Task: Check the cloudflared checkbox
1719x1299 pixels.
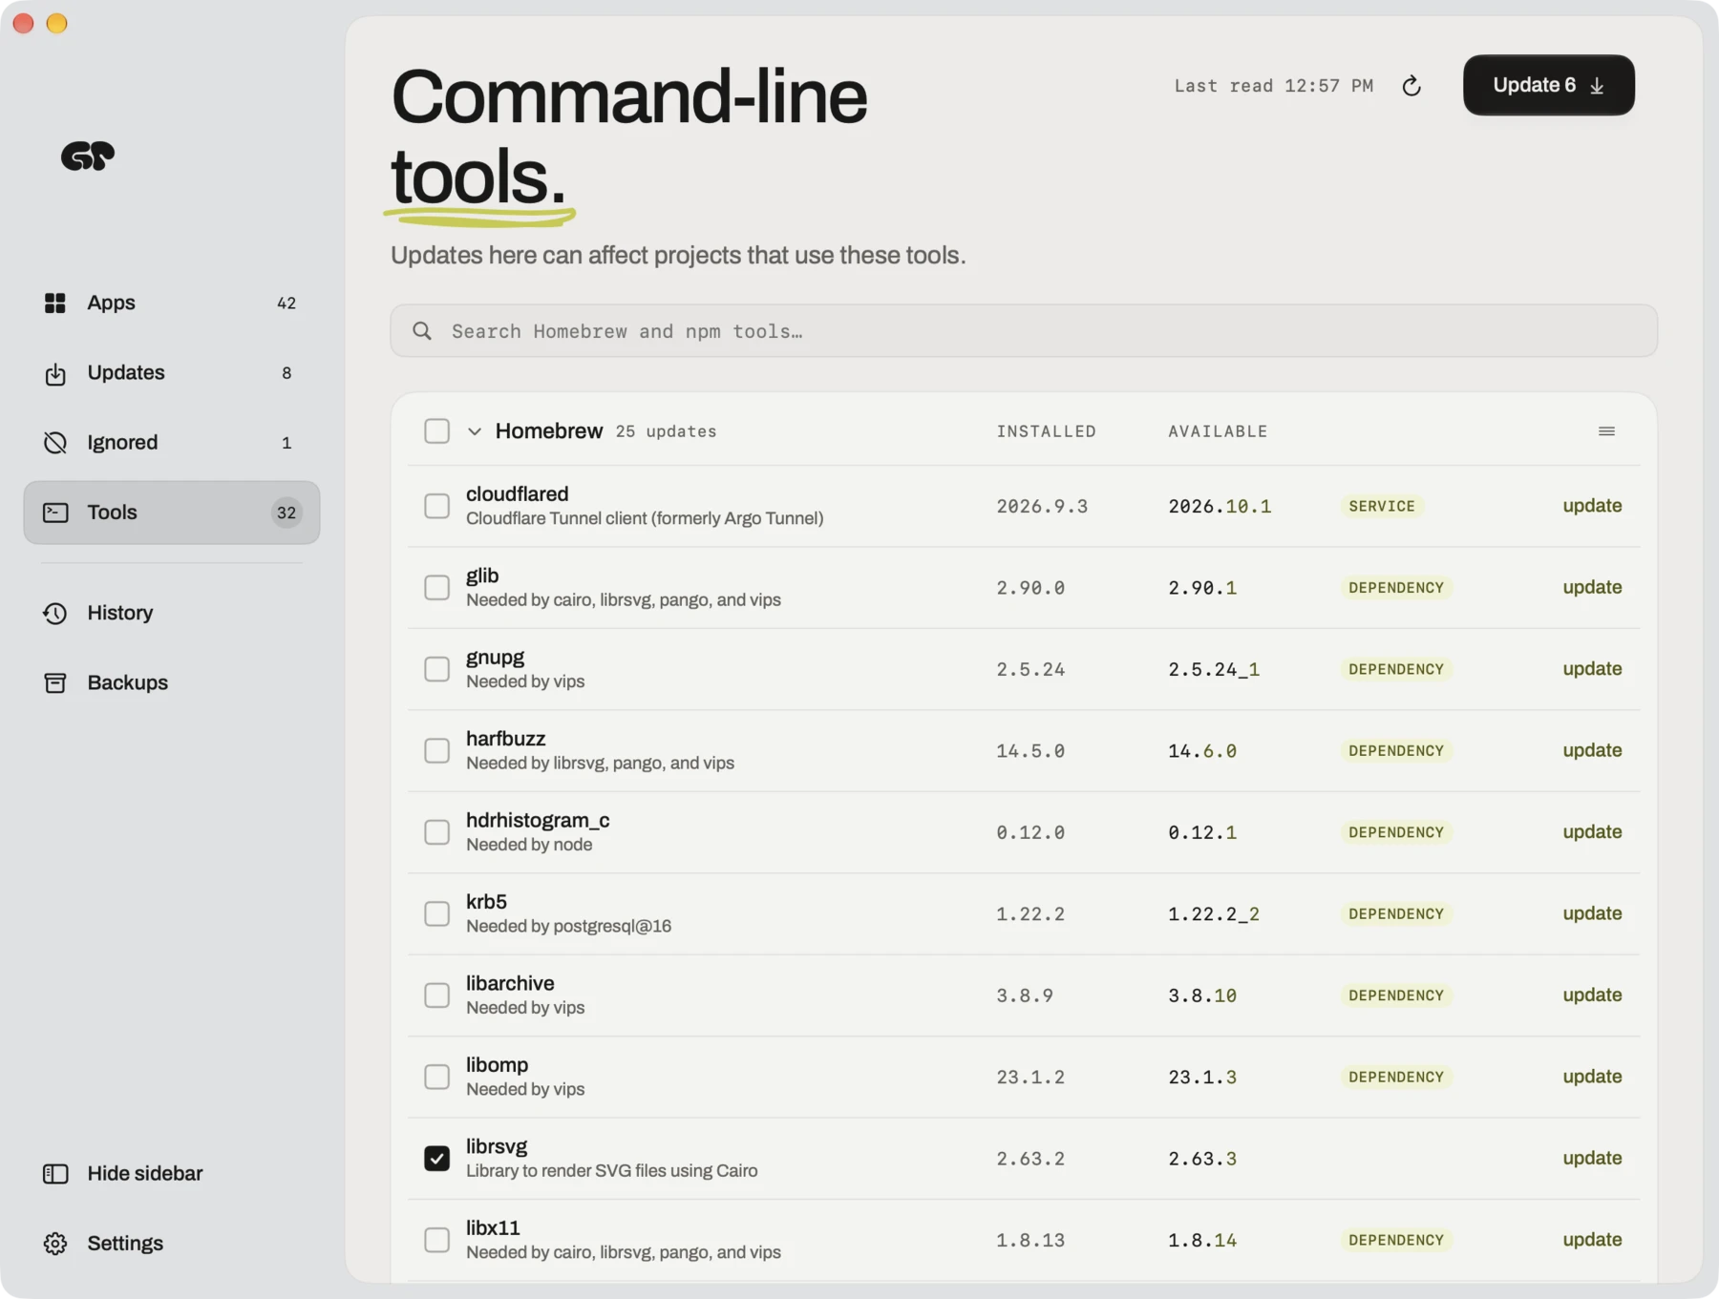Action: click(x=436, y=506)
